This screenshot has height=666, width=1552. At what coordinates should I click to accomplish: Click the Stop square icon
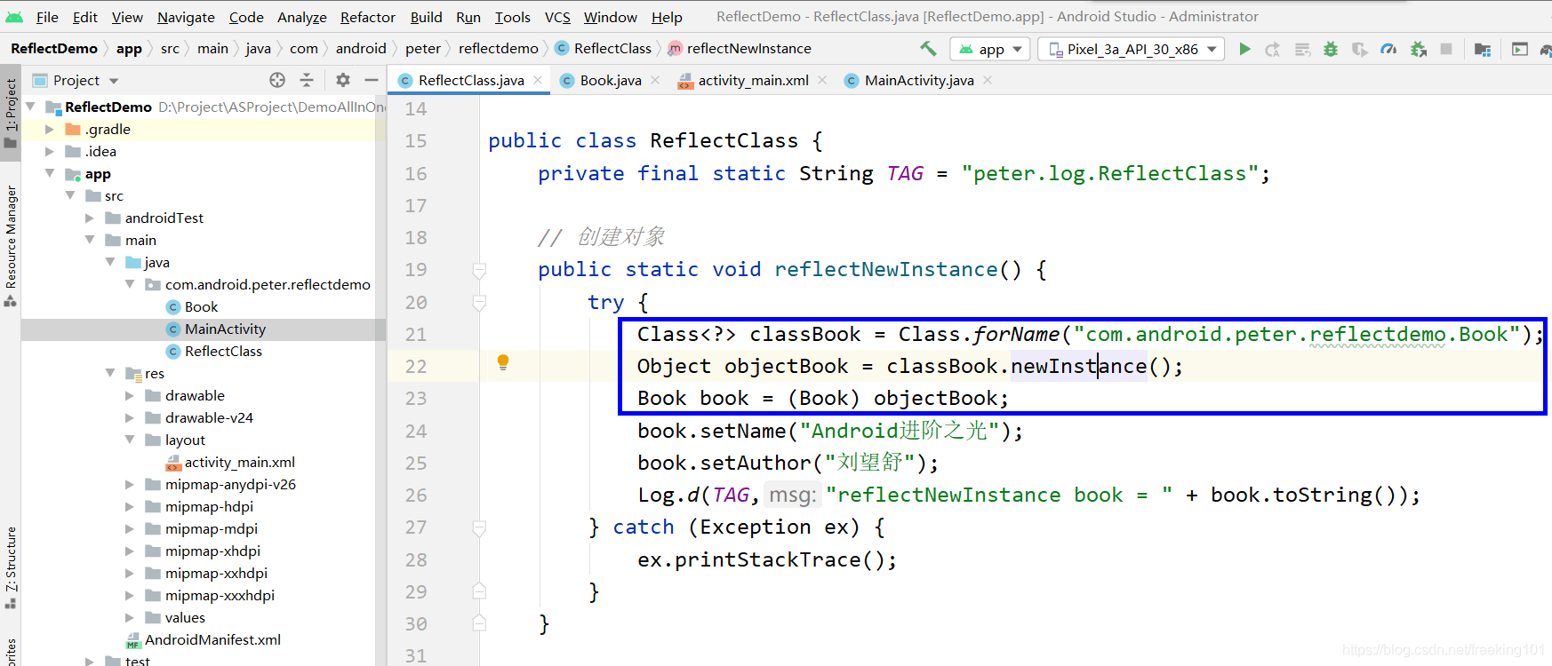[1446, 49]
